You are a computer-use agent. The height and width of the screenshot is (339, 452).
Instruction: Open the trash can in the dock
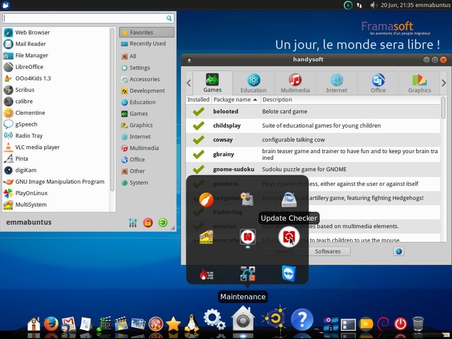tap(418, 324)
